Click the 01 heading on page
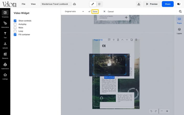The width and height of the screenshot is (184, 115). pos(104,46)
